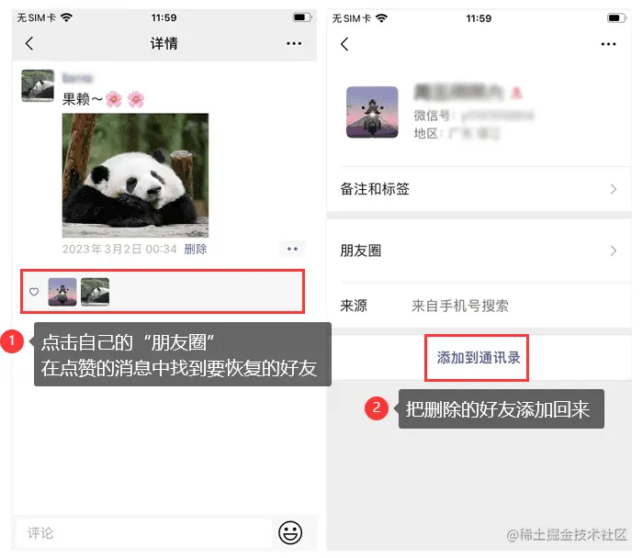Tap the heart like icon in likes row
The image size is (643, 558).
click(34, 292)
